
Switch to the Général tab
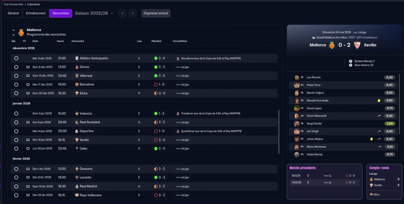point(13,13)
